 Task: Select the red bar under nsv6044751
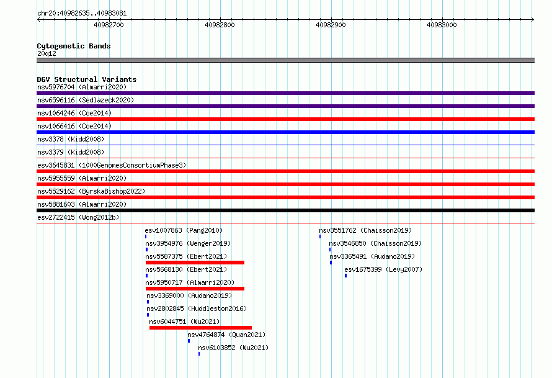tap(201, 328)
